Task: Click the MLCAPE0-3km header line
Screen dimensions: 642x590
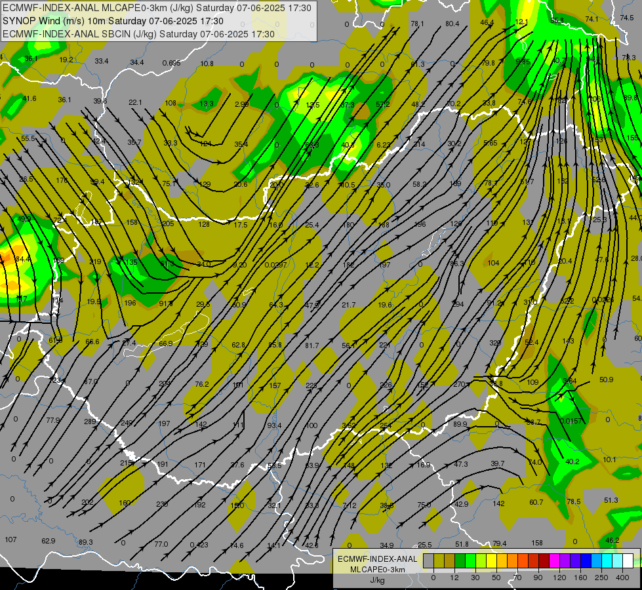Action: 157,8
